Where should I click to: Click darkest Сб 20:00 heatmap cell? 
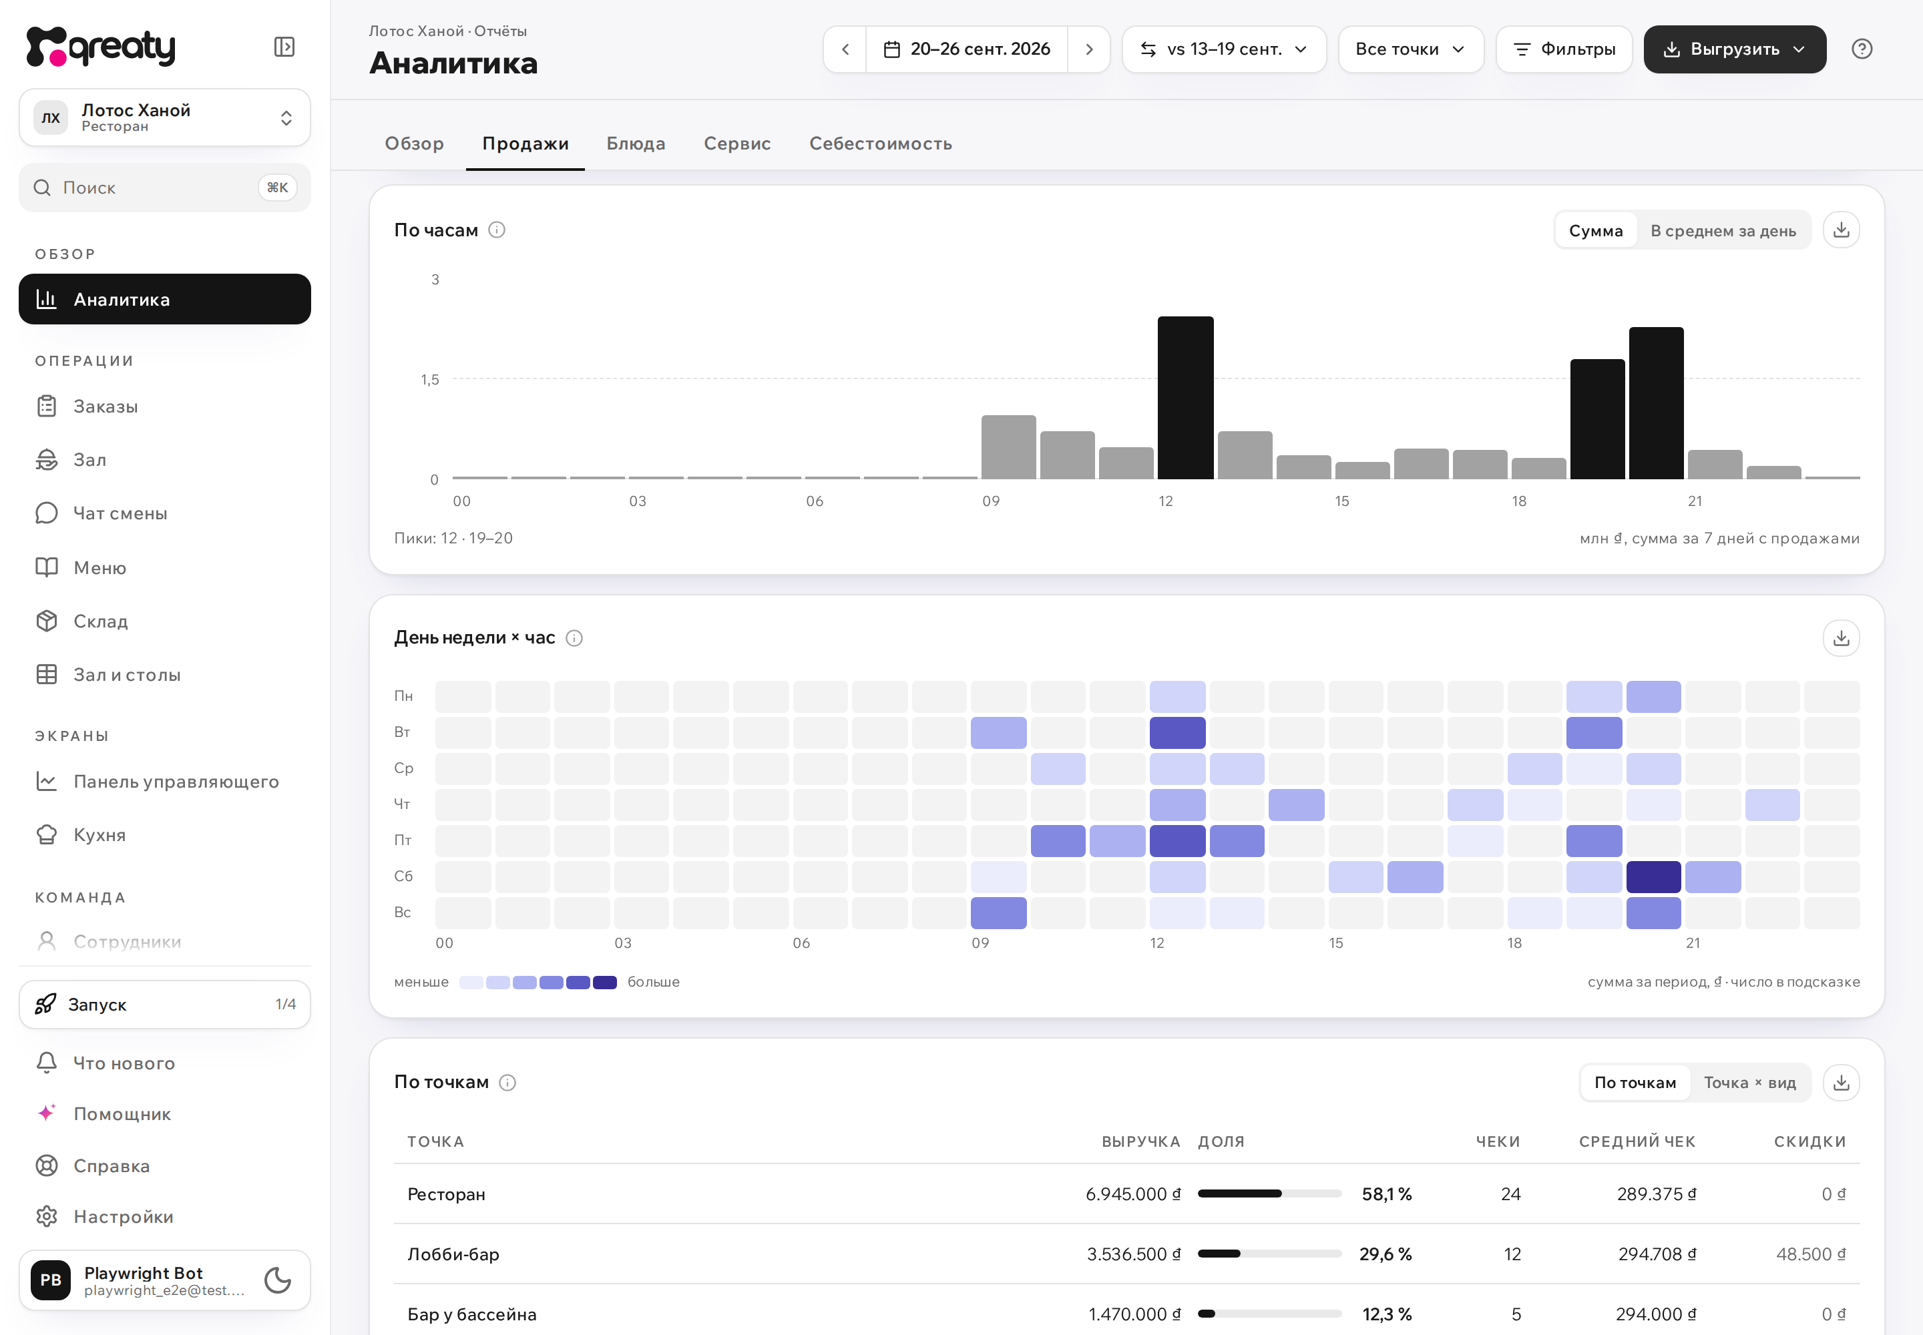click(x=1653, y=876)
